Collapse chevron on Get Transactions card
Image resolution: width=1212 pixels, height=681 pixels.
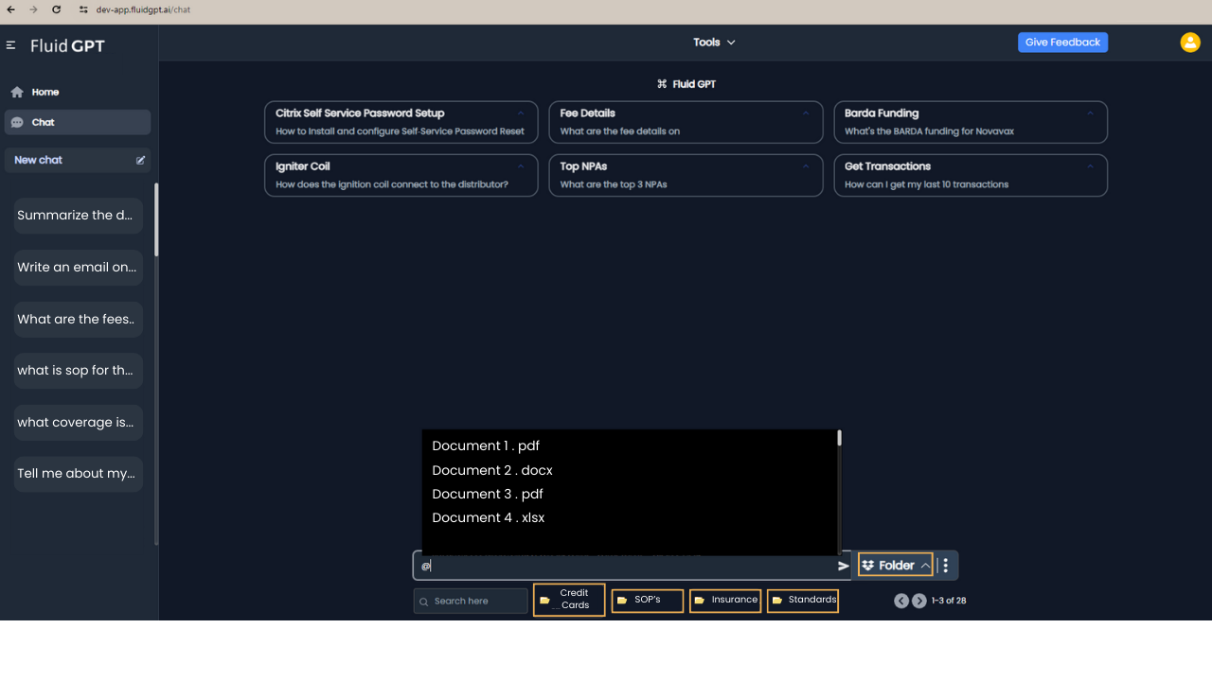tap(1090, 166)
